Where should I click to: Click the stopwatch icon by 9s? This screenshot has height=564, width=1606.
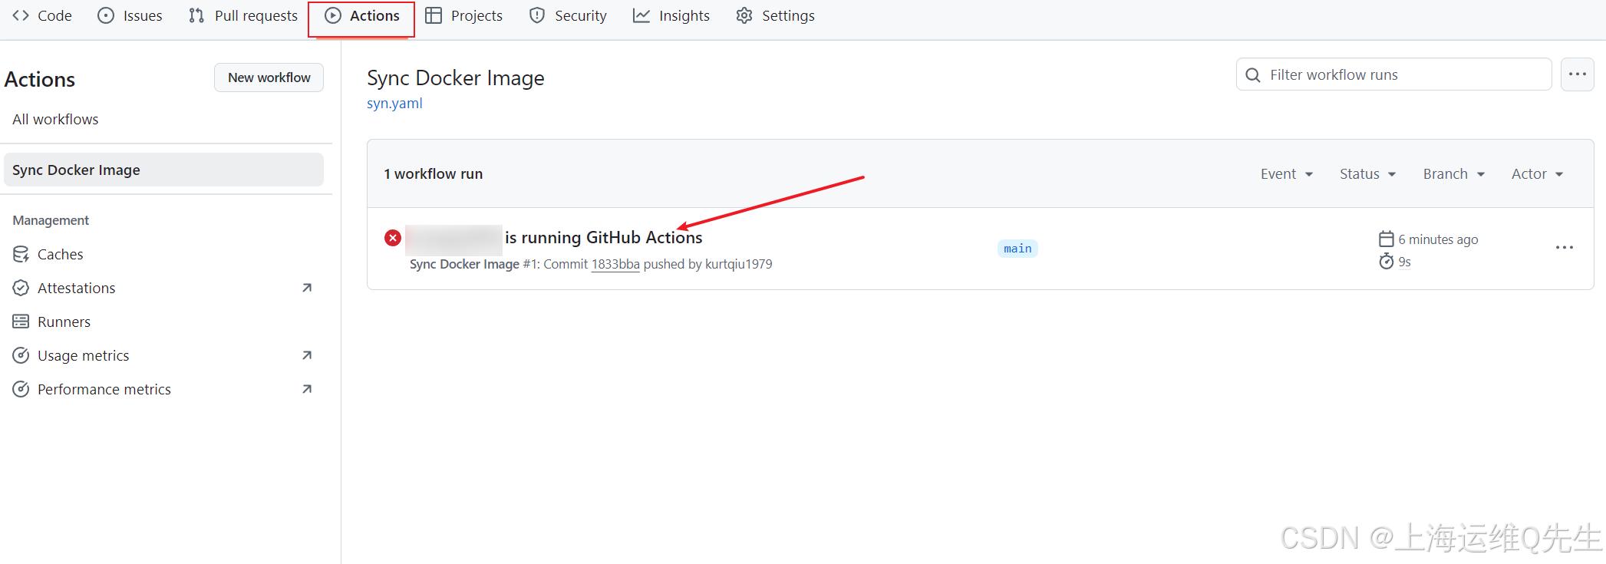coord(1387,262)
